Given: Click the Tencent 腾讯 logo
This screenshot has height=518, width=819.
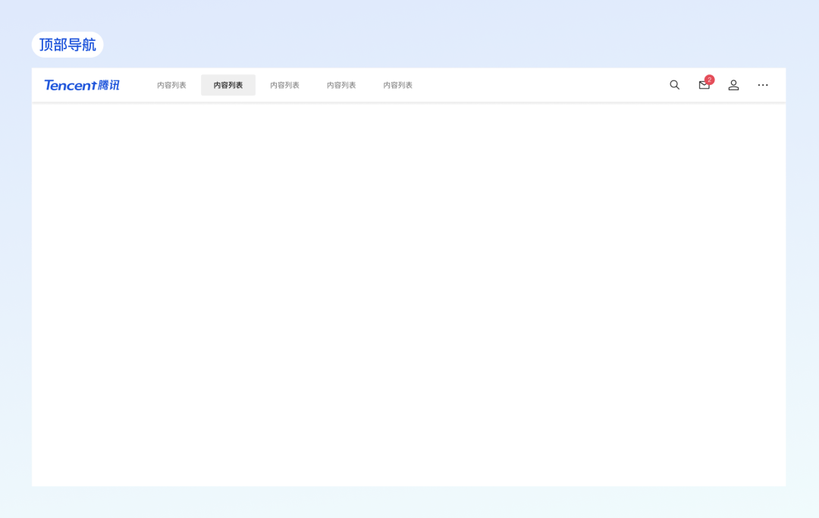Looking at the screenshot, I should [x=82, y=85].
